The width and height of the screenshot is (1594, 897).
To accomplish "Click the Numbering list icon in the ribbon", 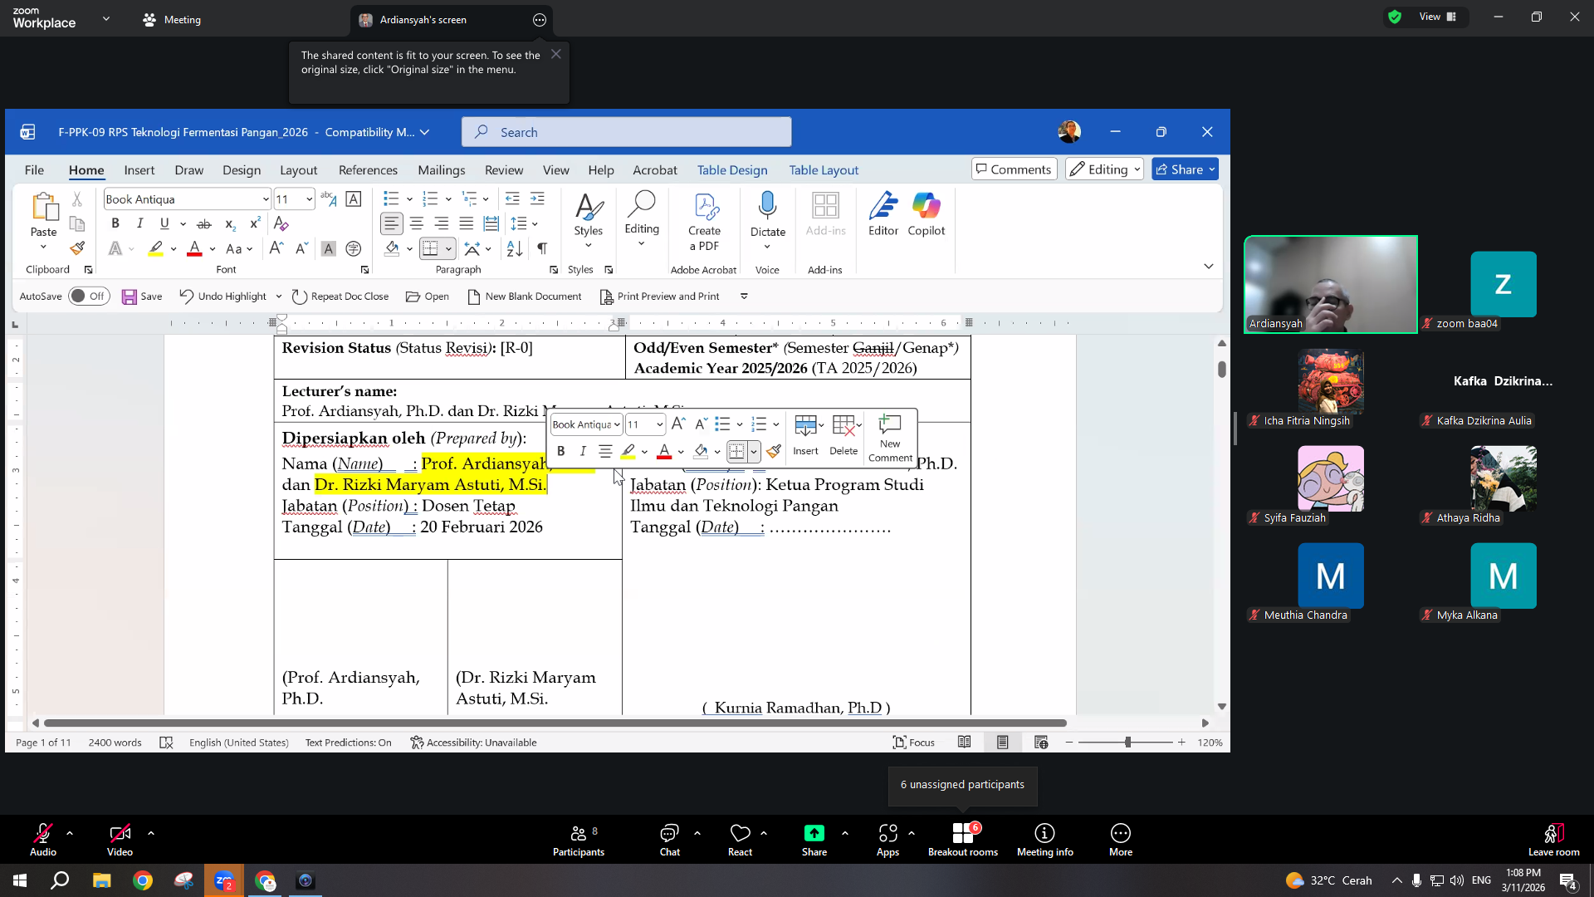I will point(430,199).
